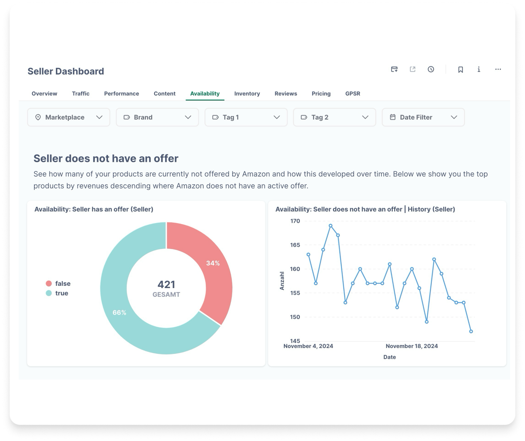Click the red false legend dot
The height and width of the screenshot is (441, 525).
(x=49, y=284)
